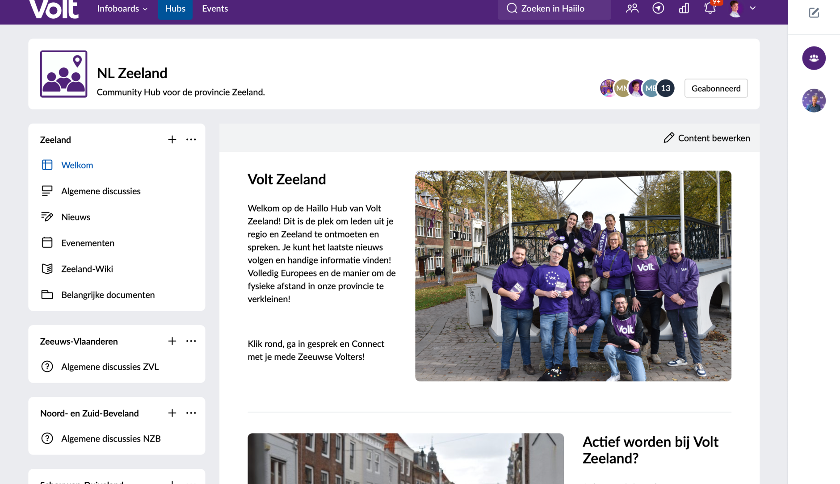Image resolution: width=840 pixels, height=484 pixels.
Task: Open the search magnifier in Zoeken in Haiilo
Action: (x=512, y=8)
